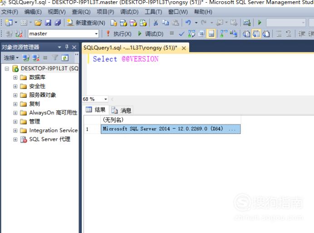Open 视图(V) menu
The height and width of the screenshot is (233, 314).
pos(57,12)
